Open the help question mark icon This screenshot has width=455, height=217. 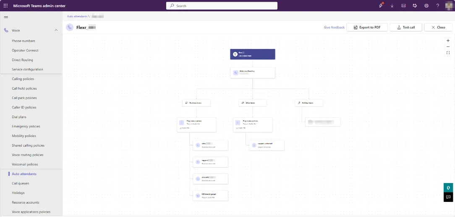pos(438,5)
